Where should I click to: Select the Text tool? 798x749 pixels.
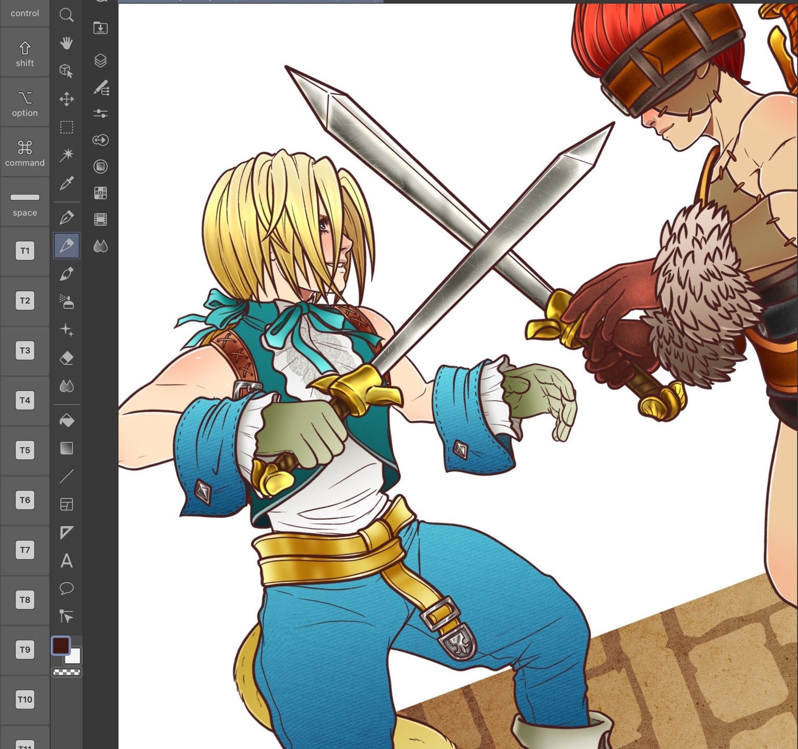tap(67, 560)
